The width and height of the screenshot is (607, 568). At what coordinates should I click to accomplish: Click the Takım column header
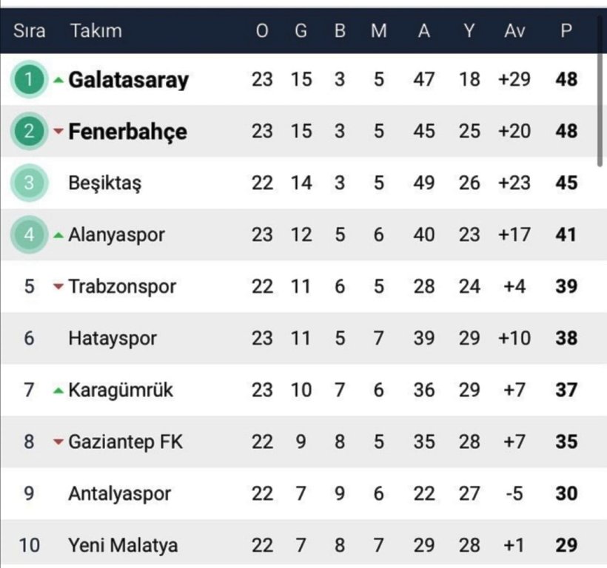pyautogui.click(x=96, y=30)
